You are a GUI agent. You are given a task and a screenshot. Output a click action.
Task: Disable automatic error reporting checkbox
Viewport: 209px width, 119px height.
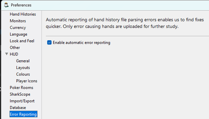pyautogui.click(x=49, y=42)
